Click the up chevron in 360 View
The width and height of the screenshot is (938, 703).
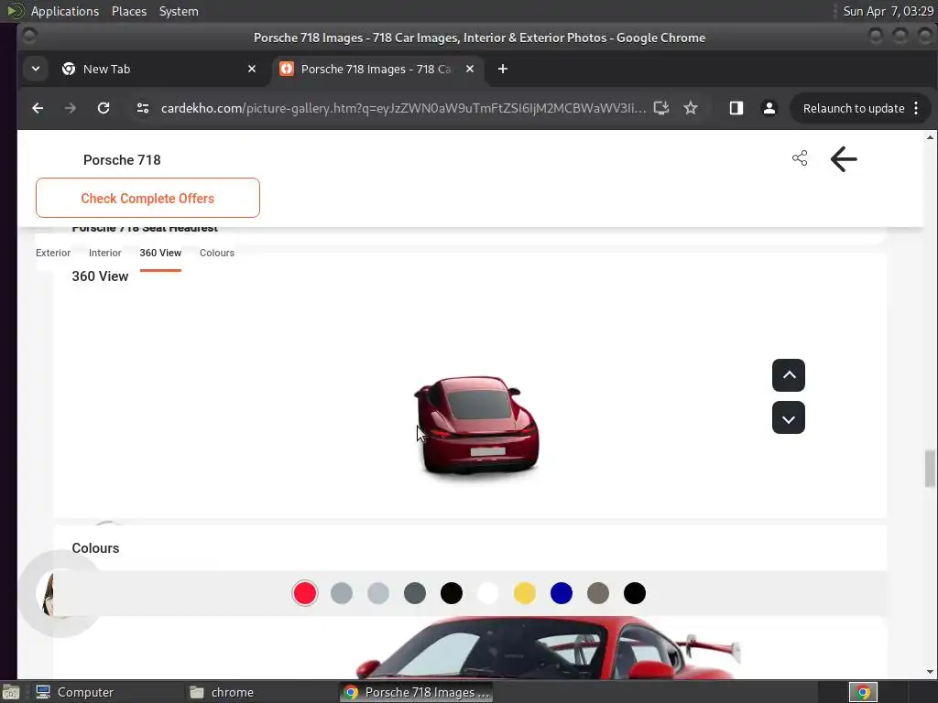tap(789, 375)
